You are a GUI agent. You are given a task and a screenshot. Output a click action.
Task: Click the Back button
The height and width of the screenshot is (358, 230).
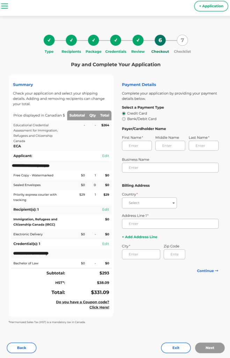tap(22, 348)
